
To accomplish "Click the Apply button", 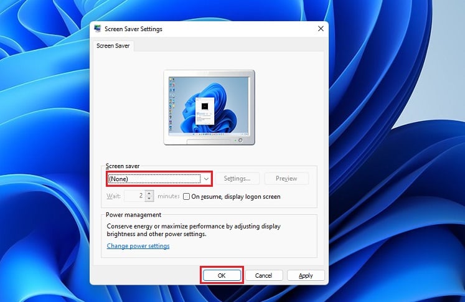I will click(306, 275).
